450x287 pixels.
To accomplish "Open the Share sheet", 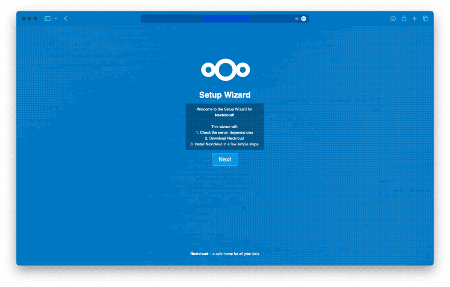I will coord(404,18).
